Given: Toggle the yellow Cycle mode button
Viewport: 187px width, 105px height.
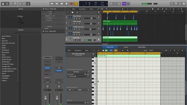Looking at the screenshot, I should pos(76,4).
